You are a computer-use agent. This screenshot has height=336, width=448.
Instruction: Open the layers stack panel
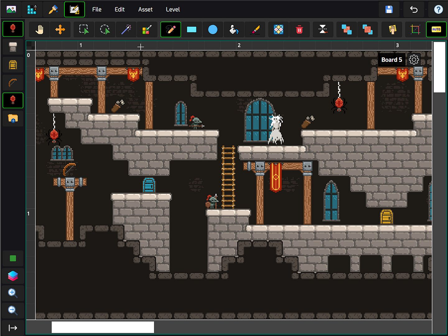13,276
